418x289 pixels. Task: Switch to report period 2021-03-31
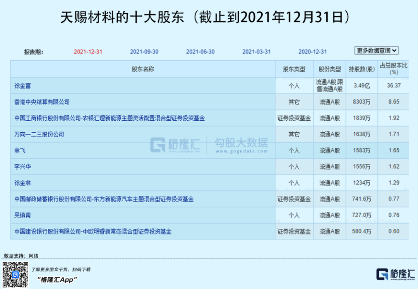(257, 52)
